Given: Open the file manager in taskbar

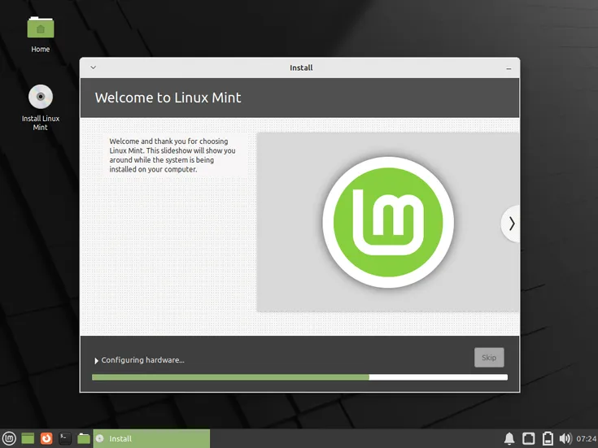Looking at the screenshot, I should [84, 438].
